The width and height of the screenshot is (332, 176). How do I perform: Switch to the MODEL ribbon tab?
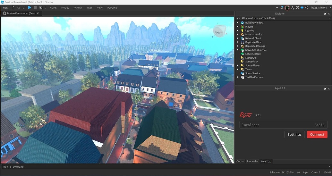65,8
